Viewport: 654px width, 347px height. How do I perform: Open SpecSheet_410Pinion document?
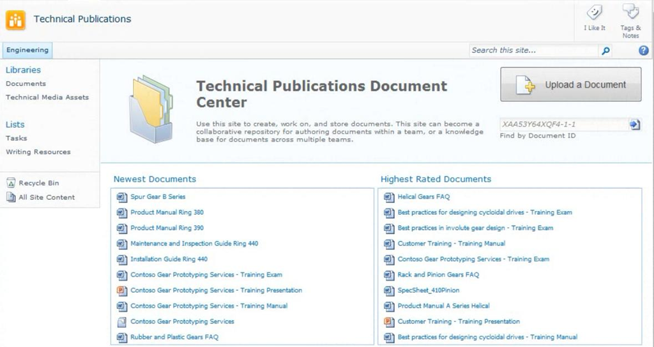pos(429,290)
